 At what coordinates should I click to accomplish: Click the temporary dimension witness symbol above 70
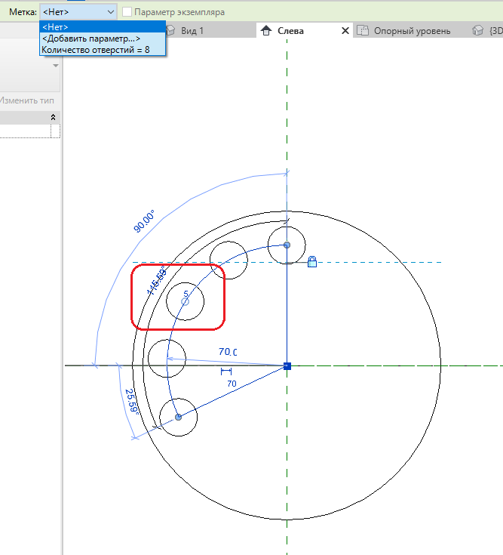(x=225, y=372)
